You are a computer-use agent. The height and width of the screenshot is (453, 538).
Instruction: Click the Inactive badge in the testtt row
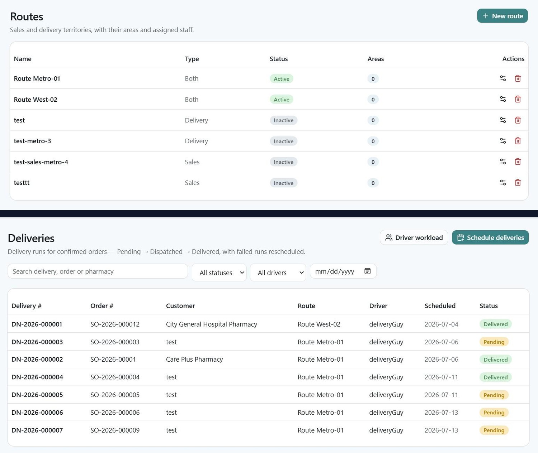click(x=283, y=183)
